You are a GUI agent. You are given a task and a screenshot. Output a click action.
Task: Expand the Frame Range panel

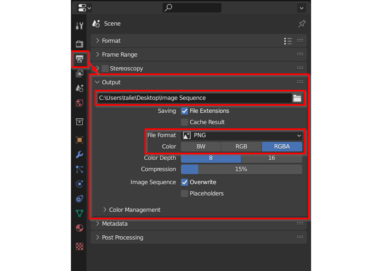119,55
